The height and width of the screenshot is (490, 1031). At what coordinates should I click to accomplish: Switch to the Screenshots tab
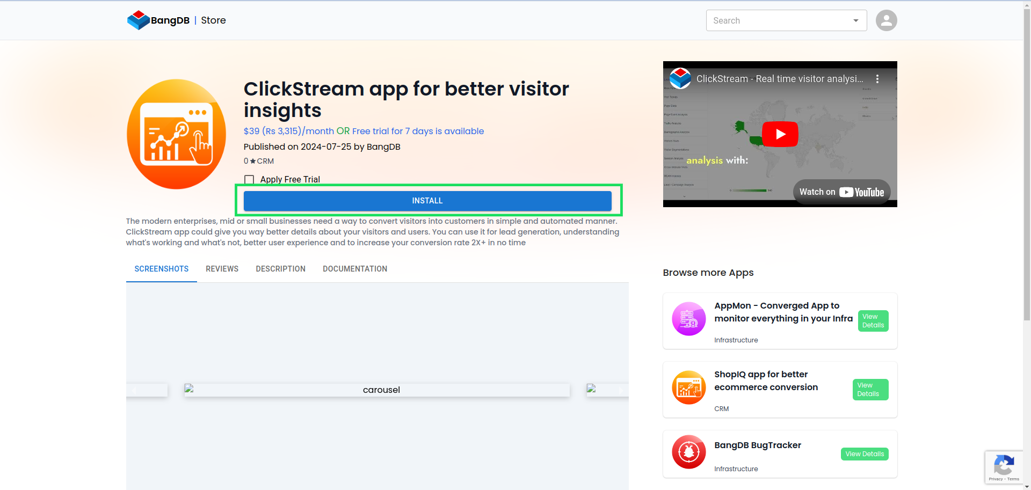162,269
